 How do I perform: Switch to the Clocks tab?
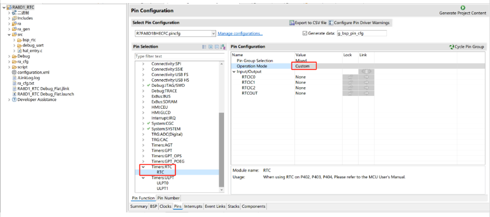(165, 206)
